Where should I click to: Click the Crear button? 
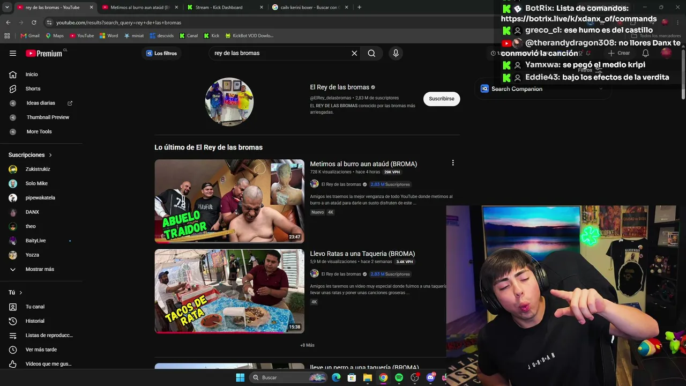click(619, 53)
